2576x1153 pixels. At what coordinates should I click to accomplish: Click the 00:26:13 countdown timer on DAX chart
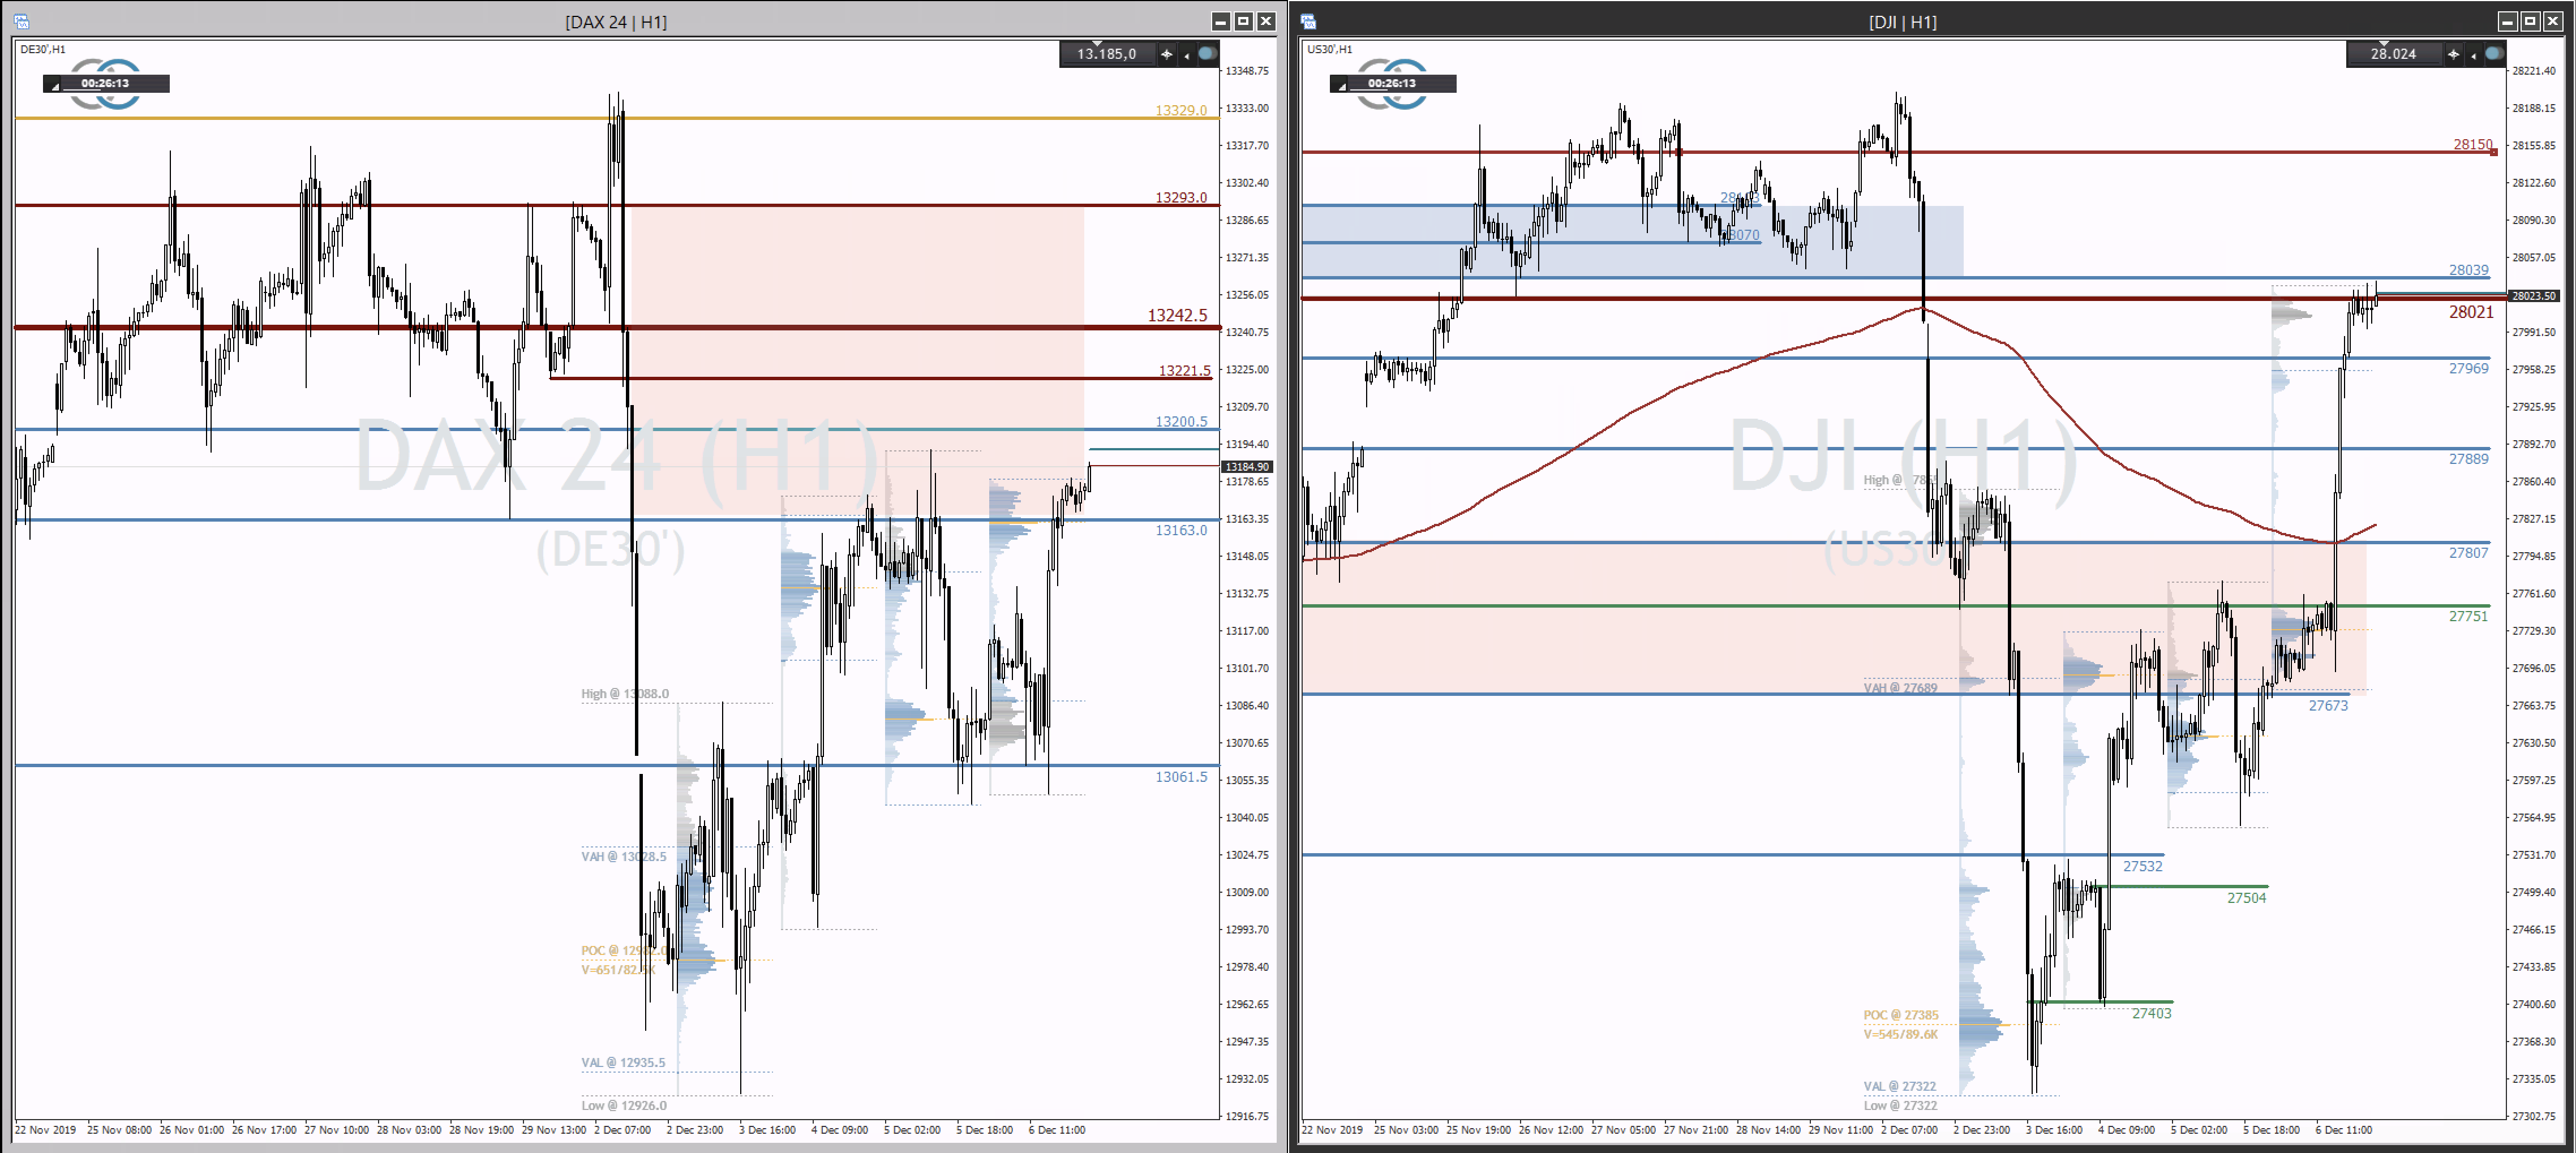(105, 83)
